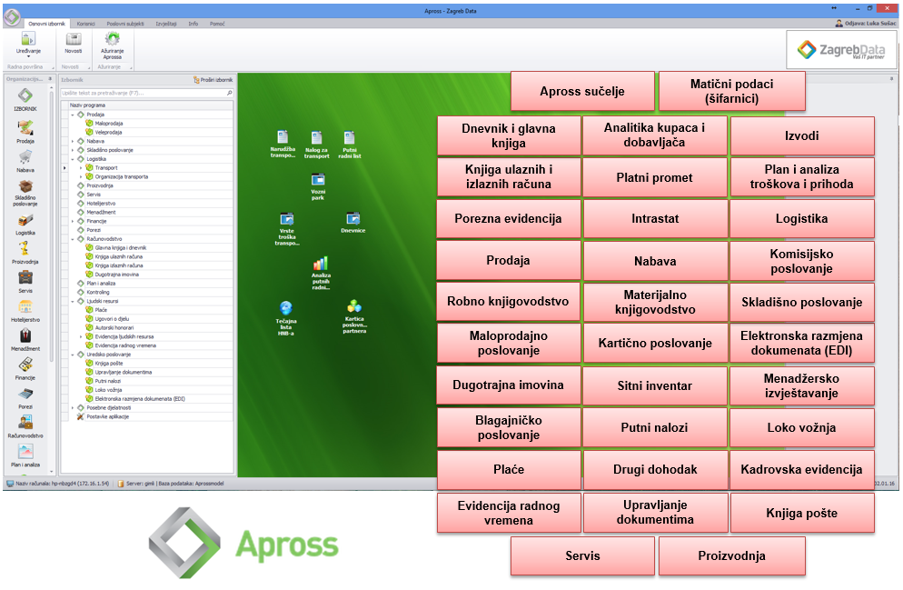Click Odjava: Luka Sušac to log out
The image size is (903, 590).
[x=866, y=23]
